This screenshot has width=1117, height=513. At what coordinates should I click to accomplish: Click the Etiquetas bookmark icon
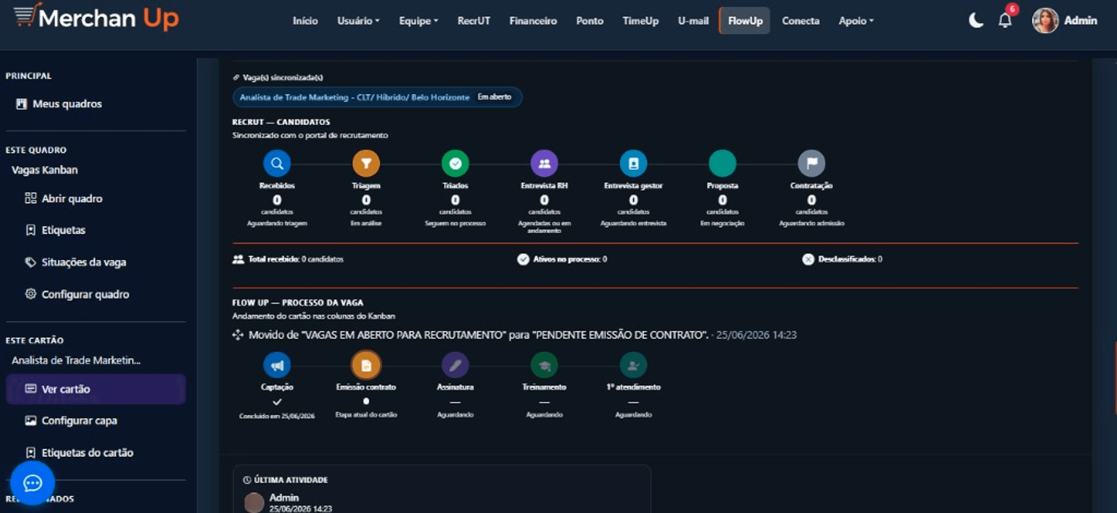click(30, 230)
